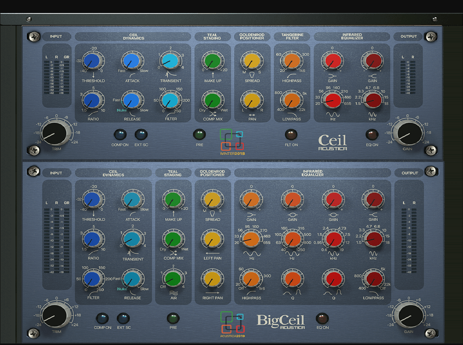Click the Ceil THRESHOLD blue knob
Screen dimensions: 463x345
[x=93, y=61]
